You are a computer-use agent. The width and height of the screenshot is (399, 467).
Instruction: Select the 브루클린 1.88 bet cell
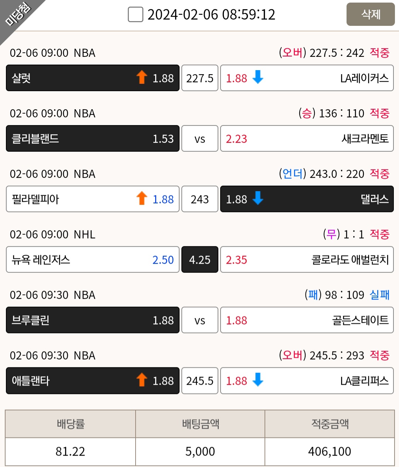[93, 320]
